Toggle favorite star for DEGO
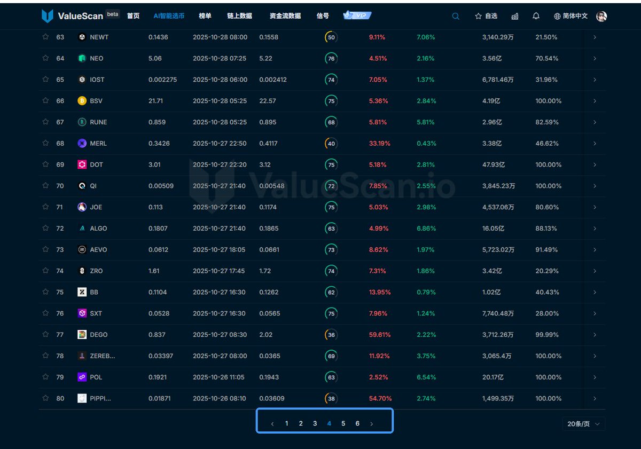Viewport: 641px width, 449px height. click(x=45, y=334)
